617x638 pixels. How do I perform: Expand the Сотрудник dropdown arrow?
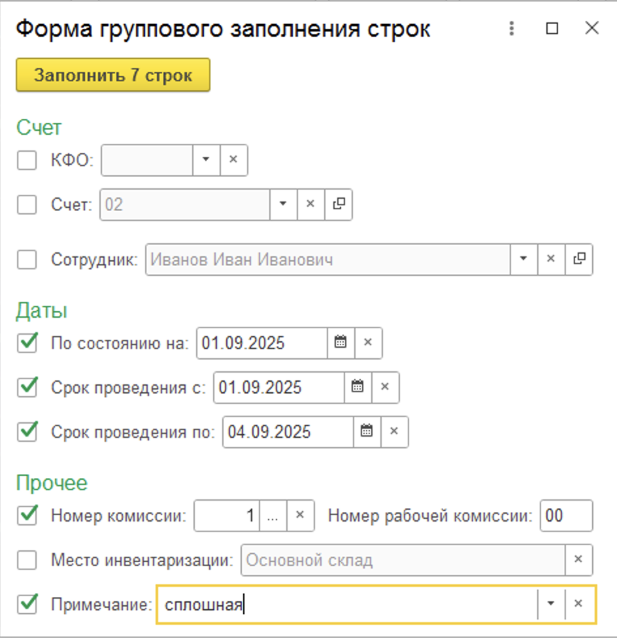[523, 260]
